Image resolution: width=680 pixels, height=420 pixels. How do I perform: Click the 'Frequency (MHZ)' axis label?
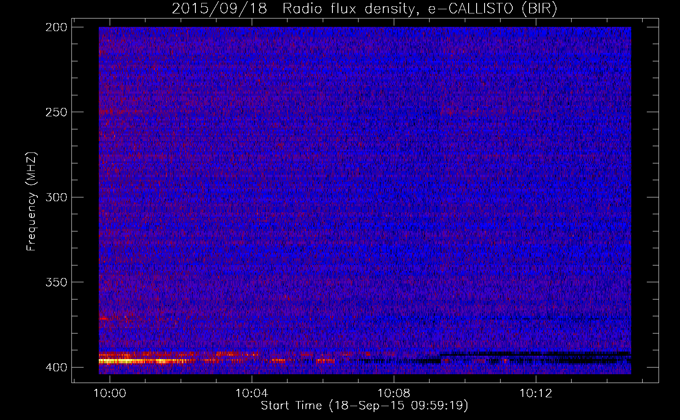32,202
